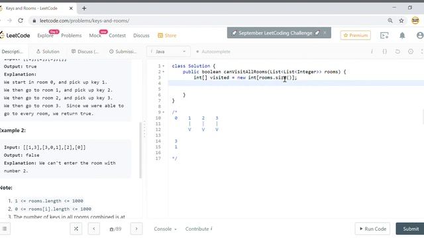The width and height of the screenshot is (424, 238).
Task: Open a new browser tab
Action: (84, 9)
